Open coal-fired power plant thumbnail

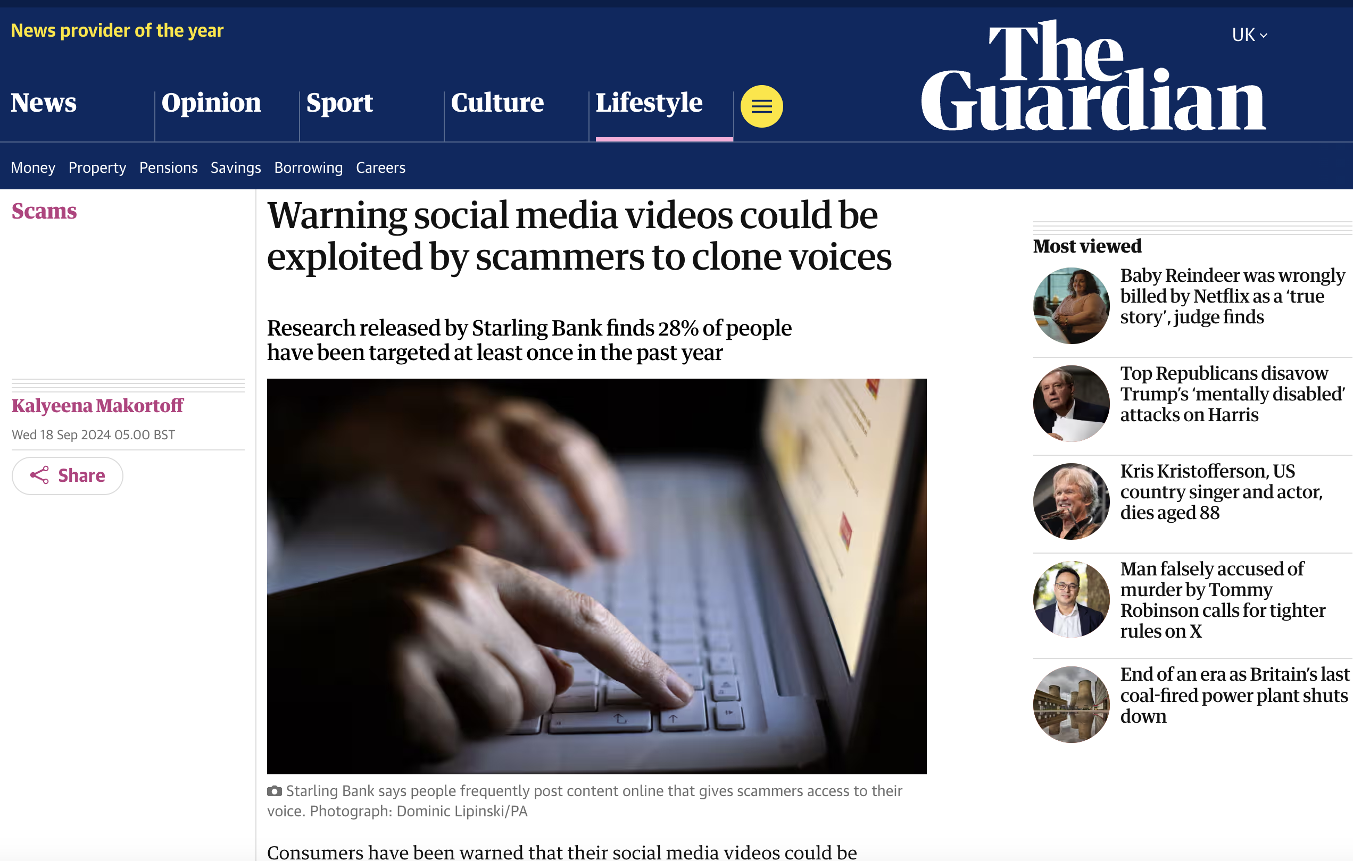click(x=1071, y=704)
